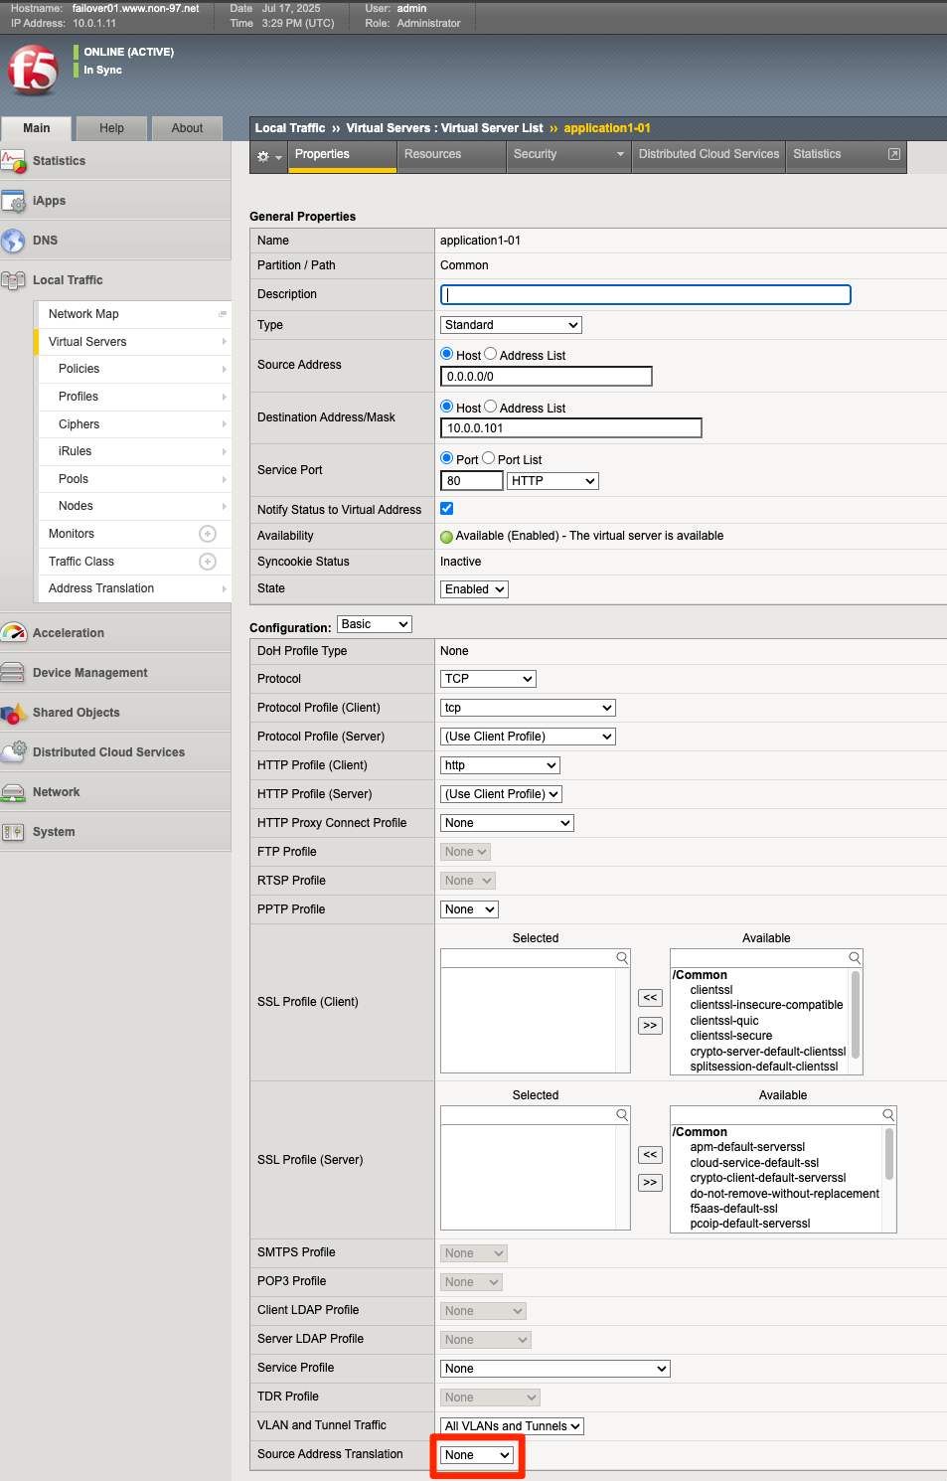Click the Network sidebar icon

click(x=14, y=792)
